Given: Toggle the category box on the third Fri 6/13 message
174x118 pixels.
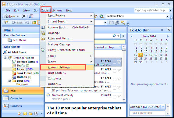Looking at the screenshot, I should tap(114, 80).
